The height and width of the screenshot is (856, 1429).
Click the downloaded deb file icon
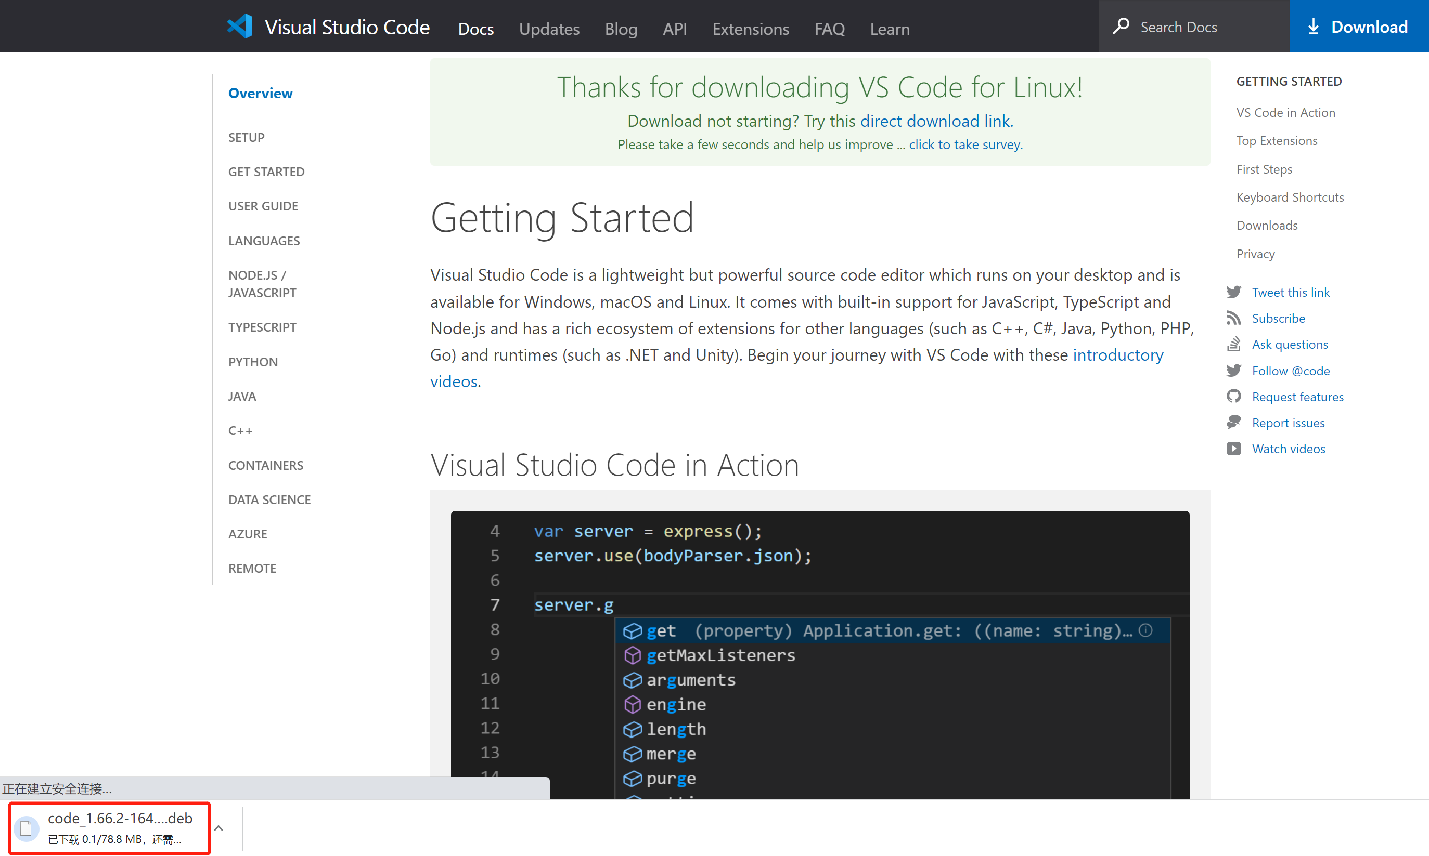click(26, 828)
